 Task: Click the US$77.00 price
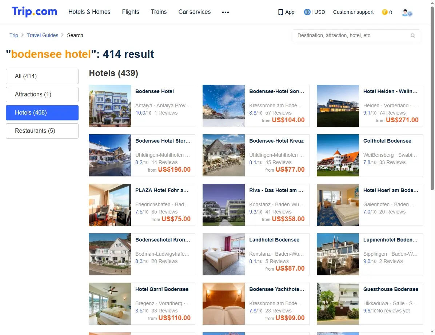tap(290, 169)
